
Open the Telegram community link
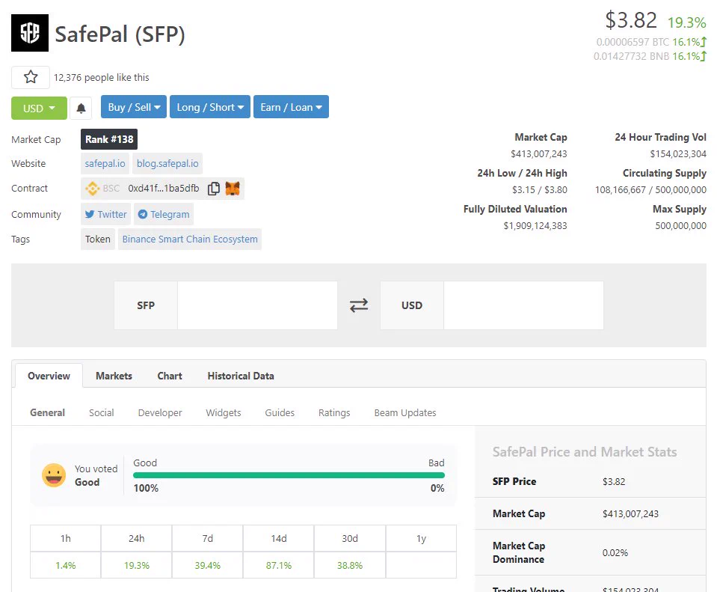pyautogui.click(x=164, y=214)
